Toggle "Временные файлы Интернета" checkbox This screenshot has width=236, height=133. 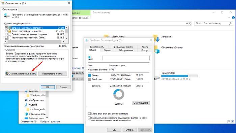(6, 31)
